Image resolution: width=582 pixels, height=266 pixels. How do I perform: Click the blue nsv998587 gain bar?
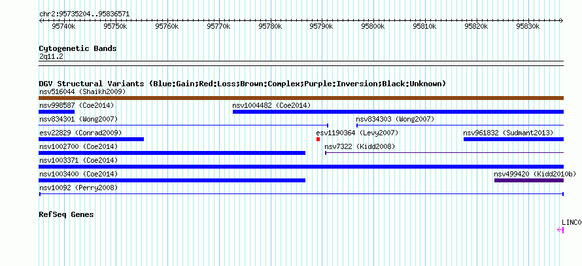(56, 112)
